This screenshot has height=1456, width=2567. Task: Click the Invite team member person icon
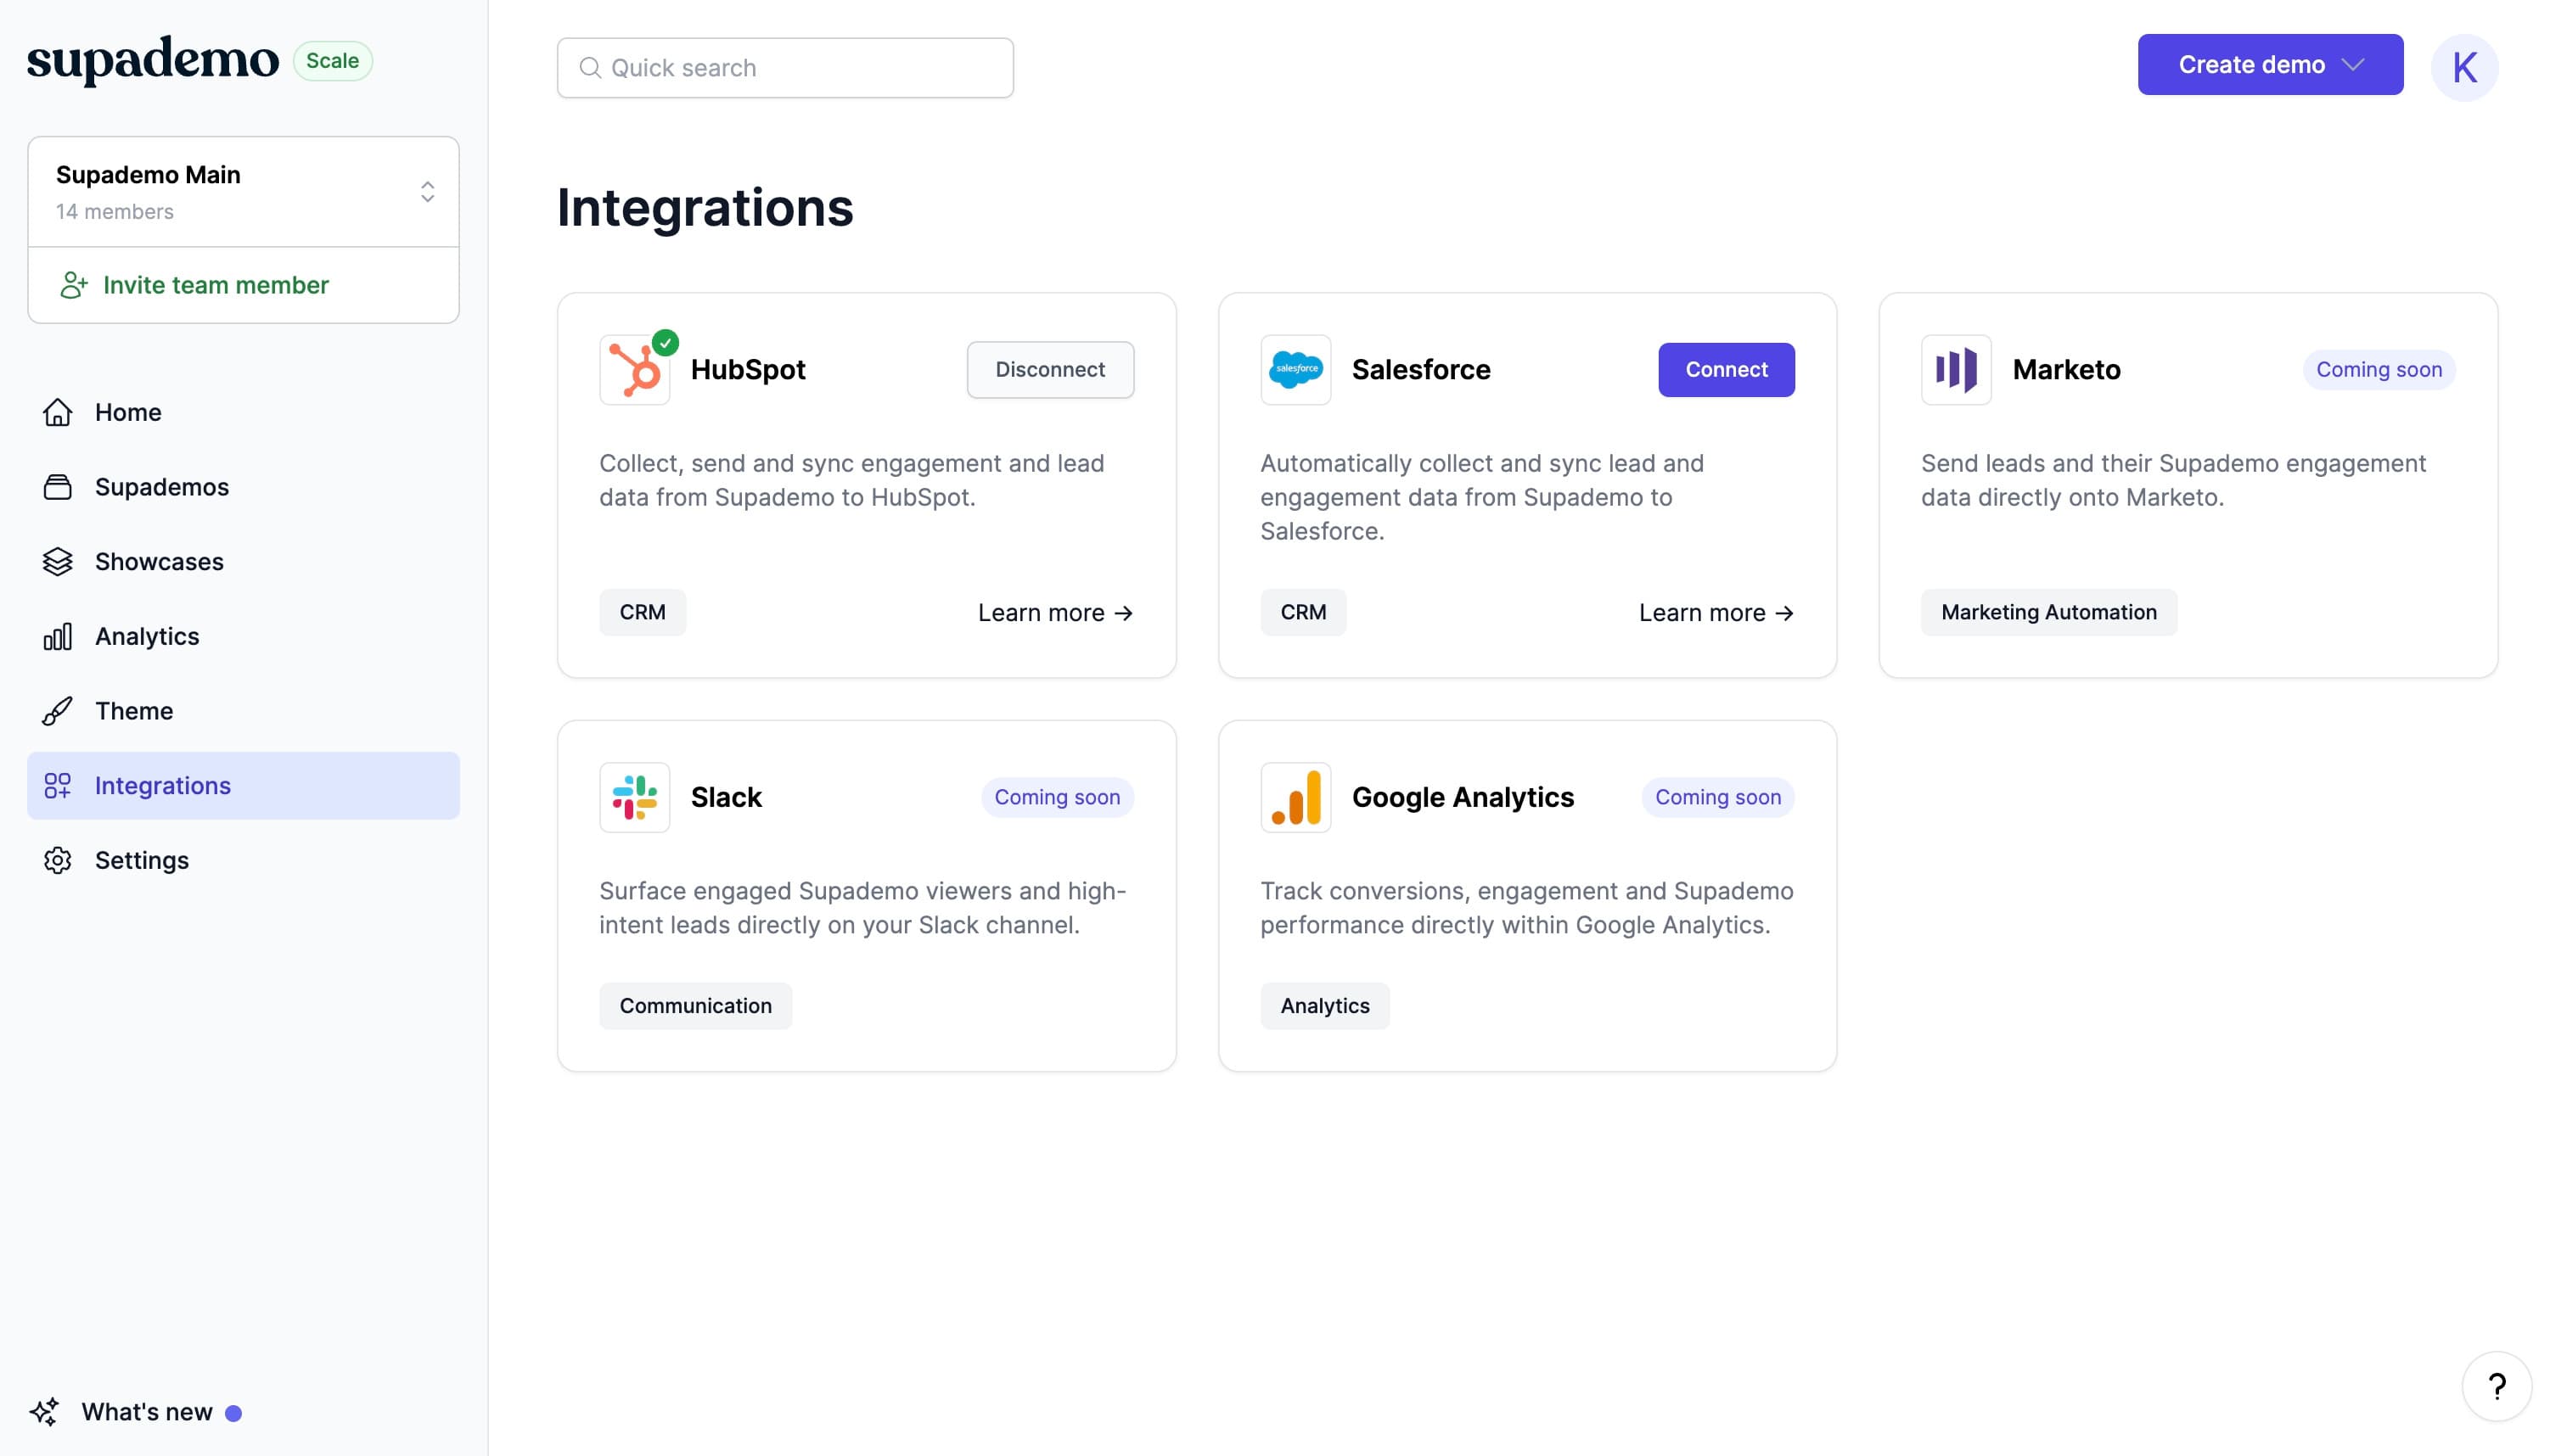[x=73, y=285]
